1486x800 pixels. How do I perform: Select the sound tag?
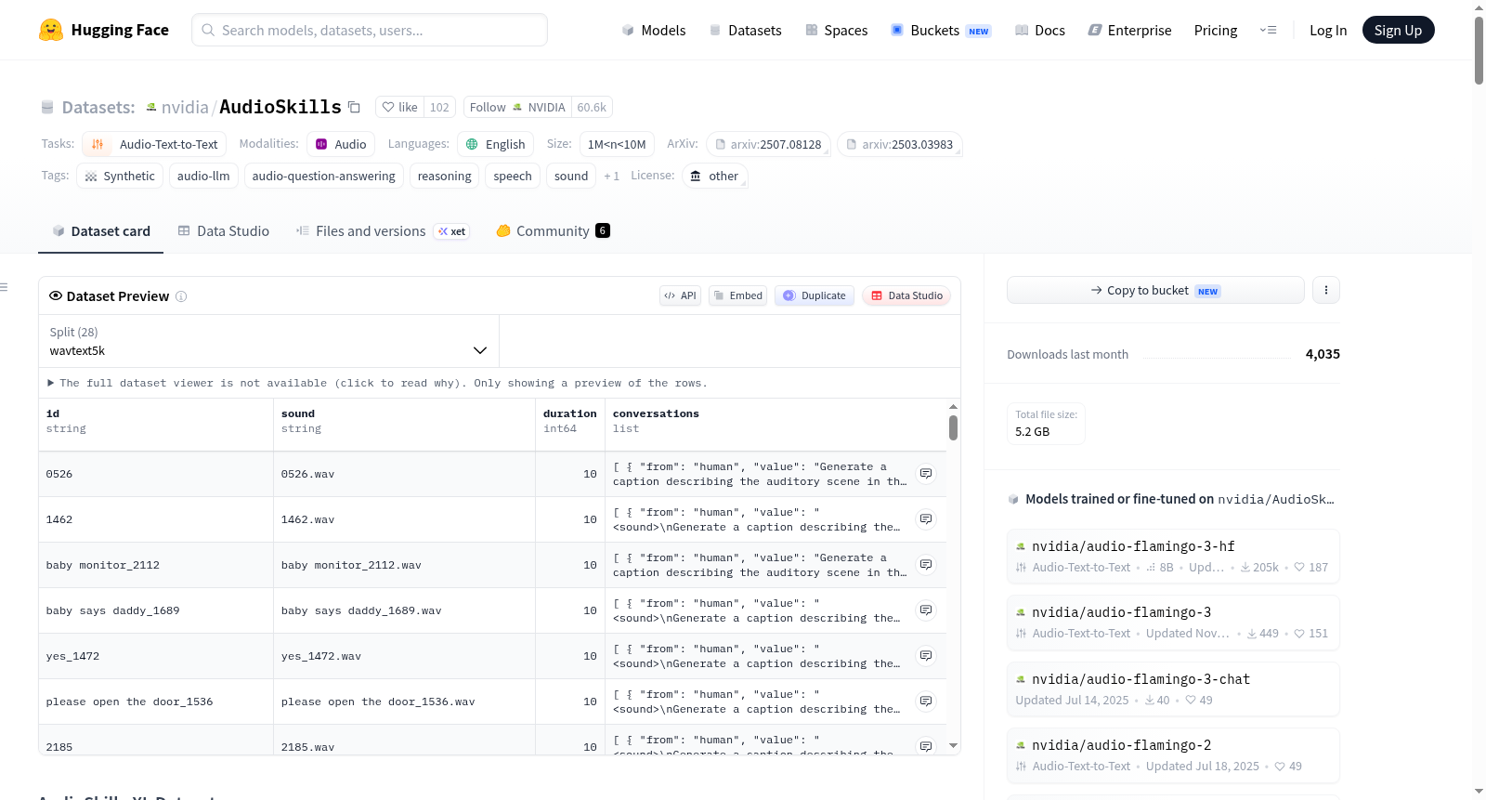coord(571,176)
